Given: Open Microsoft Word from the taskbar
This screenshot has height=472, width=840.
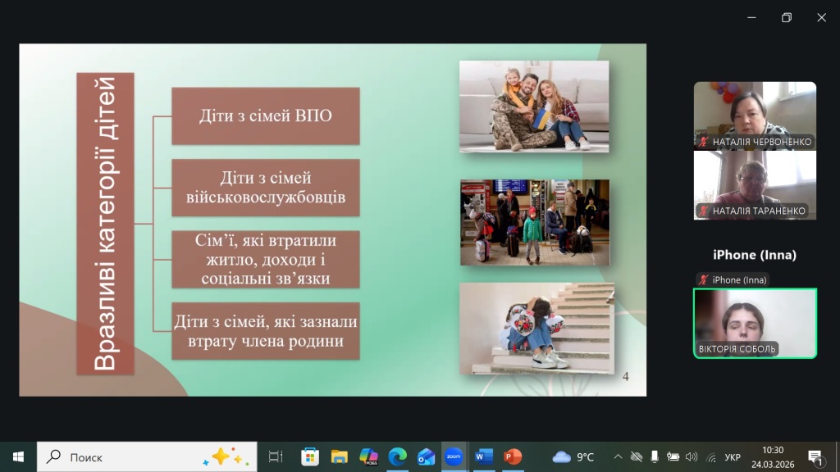Looking at the screenshot, I should point(483,456).
